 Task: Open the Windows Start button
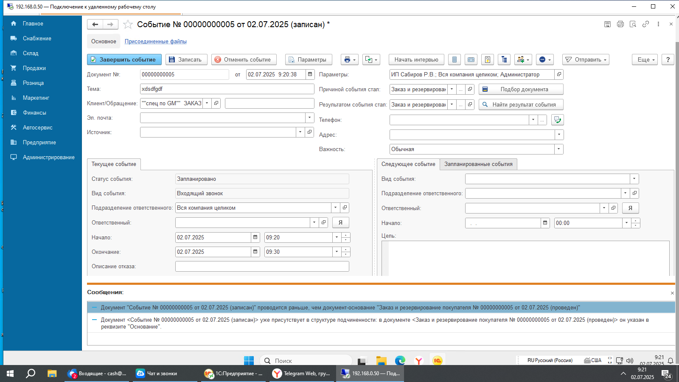tap(10, 374)
